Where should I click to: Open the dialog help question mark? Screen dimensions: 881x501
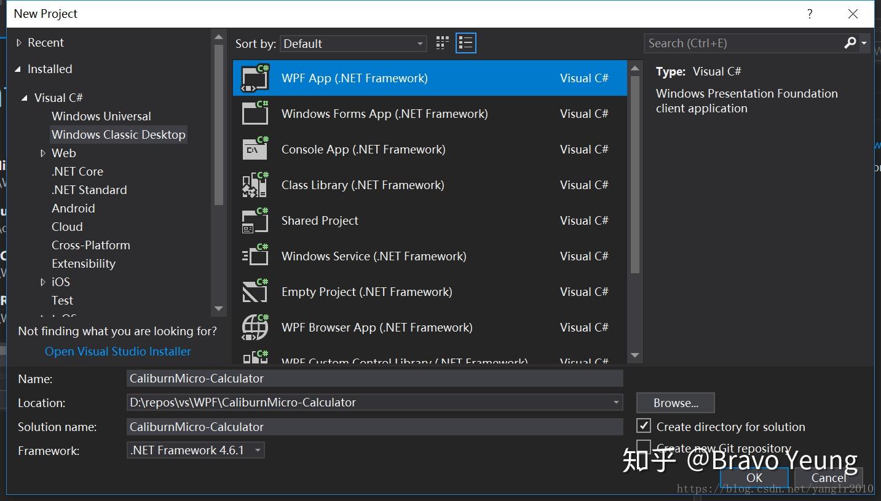pos(810,14)
